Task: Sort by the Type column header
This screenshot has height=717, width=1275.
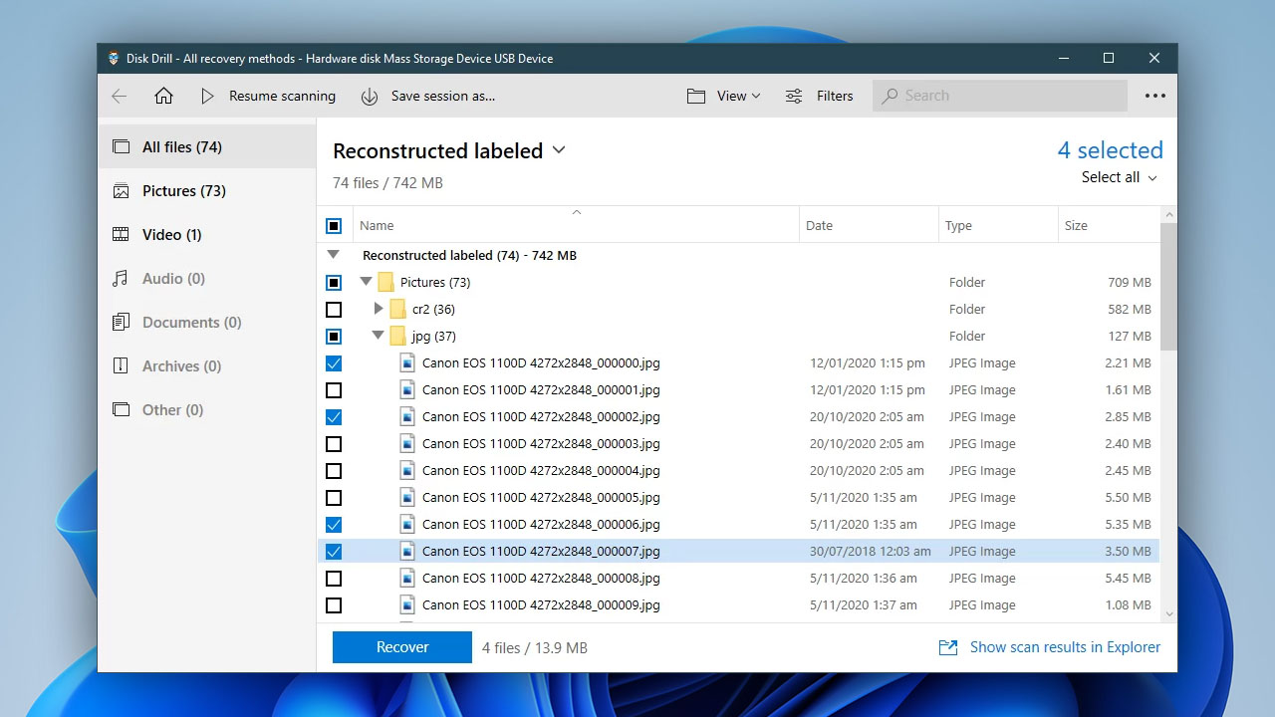Action: 998,226
